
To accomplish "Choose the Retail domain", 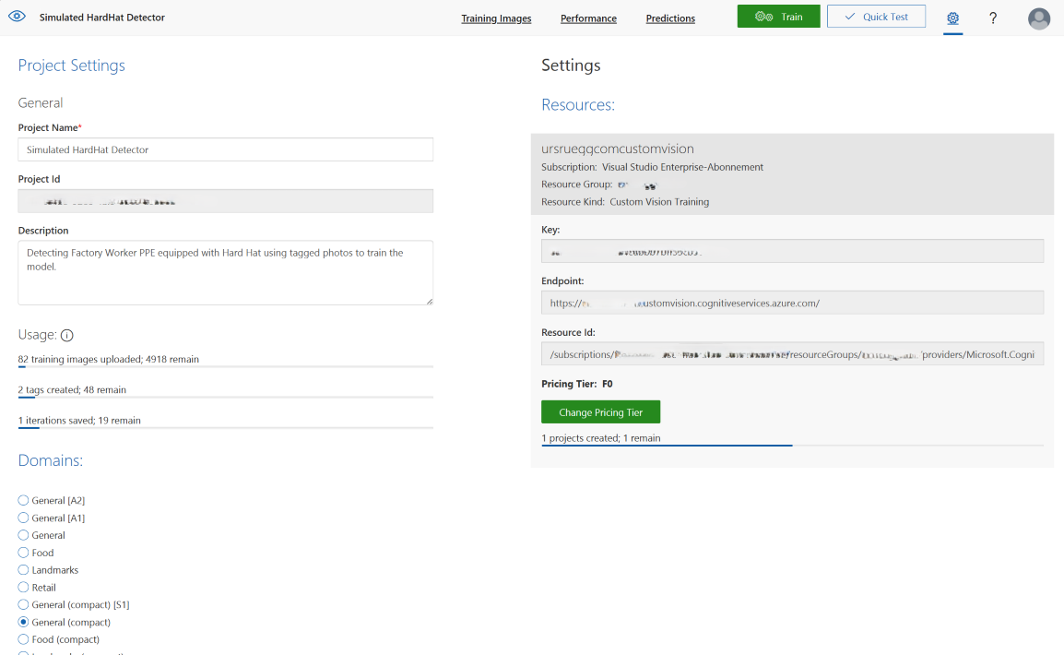I will click(x=23, y=587).
